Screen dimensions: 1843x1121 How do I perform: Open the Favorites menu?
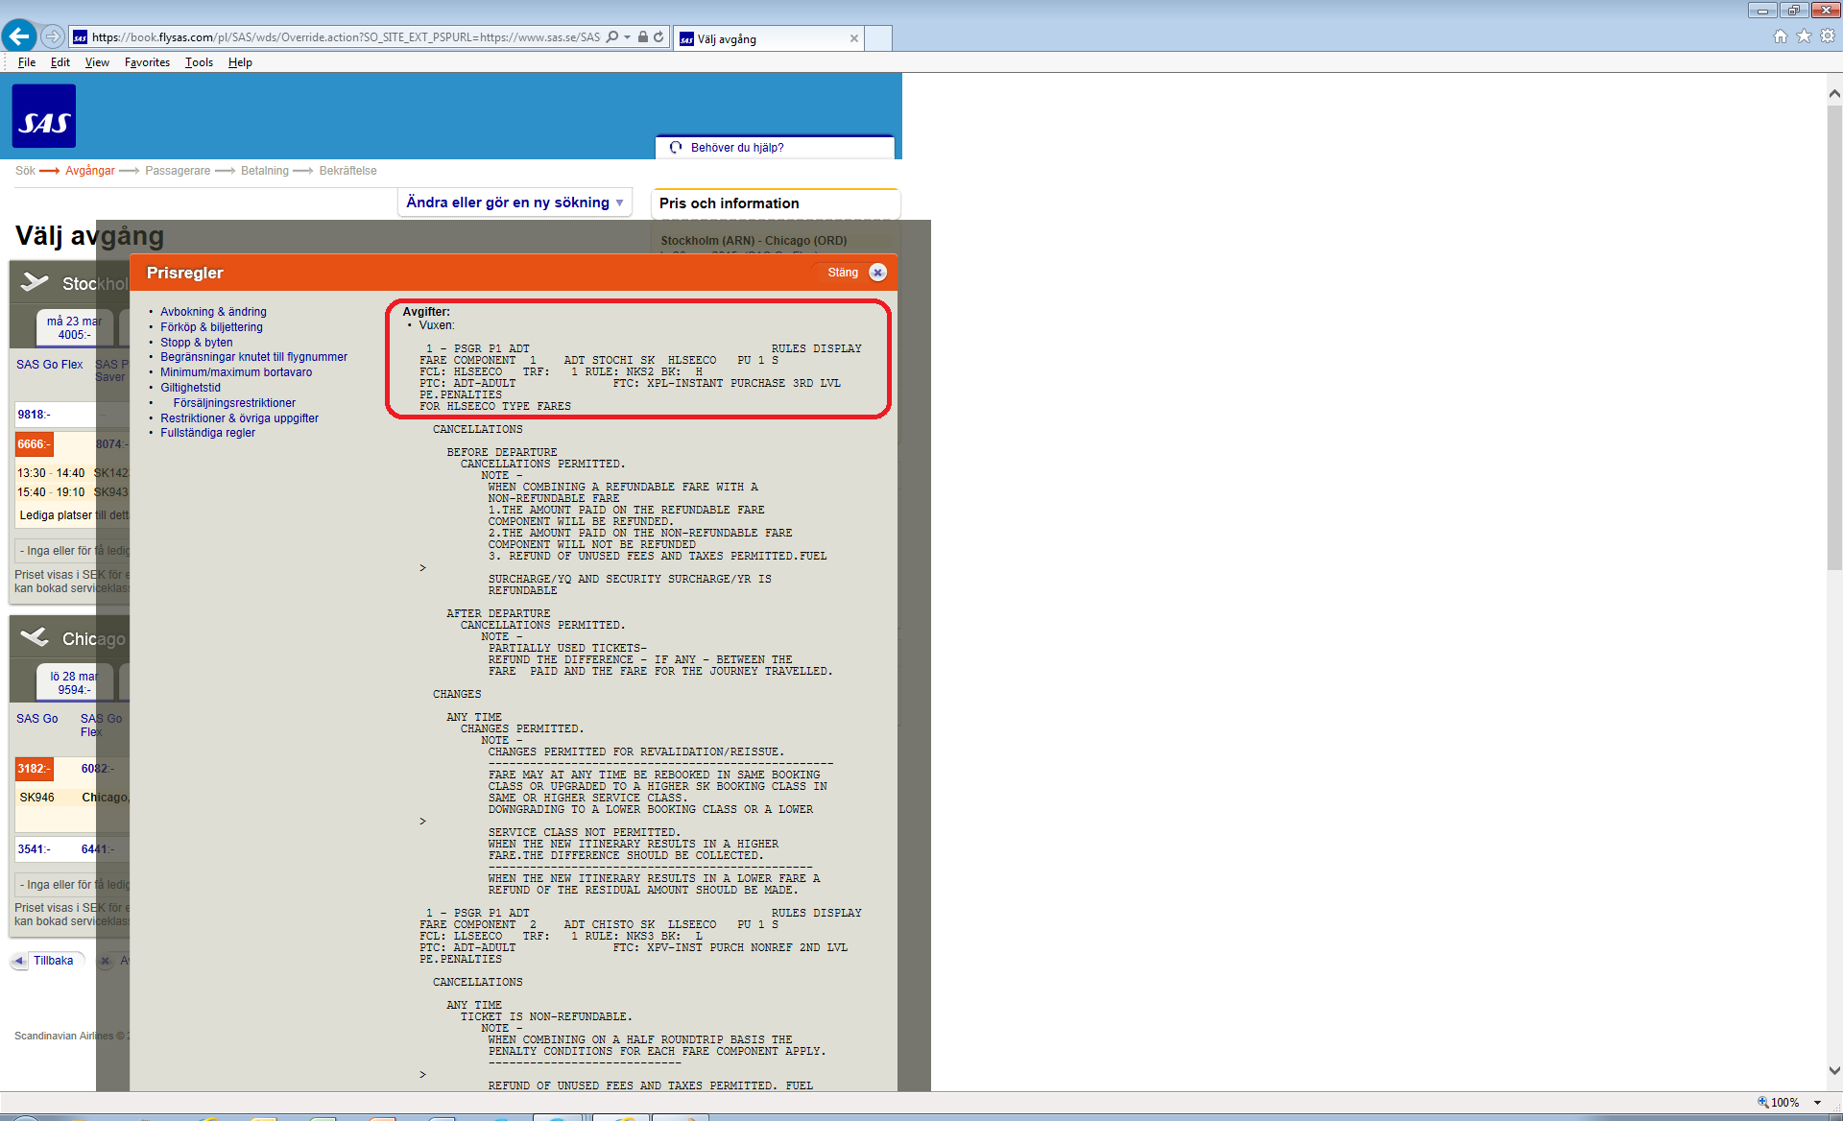[147, 62]
